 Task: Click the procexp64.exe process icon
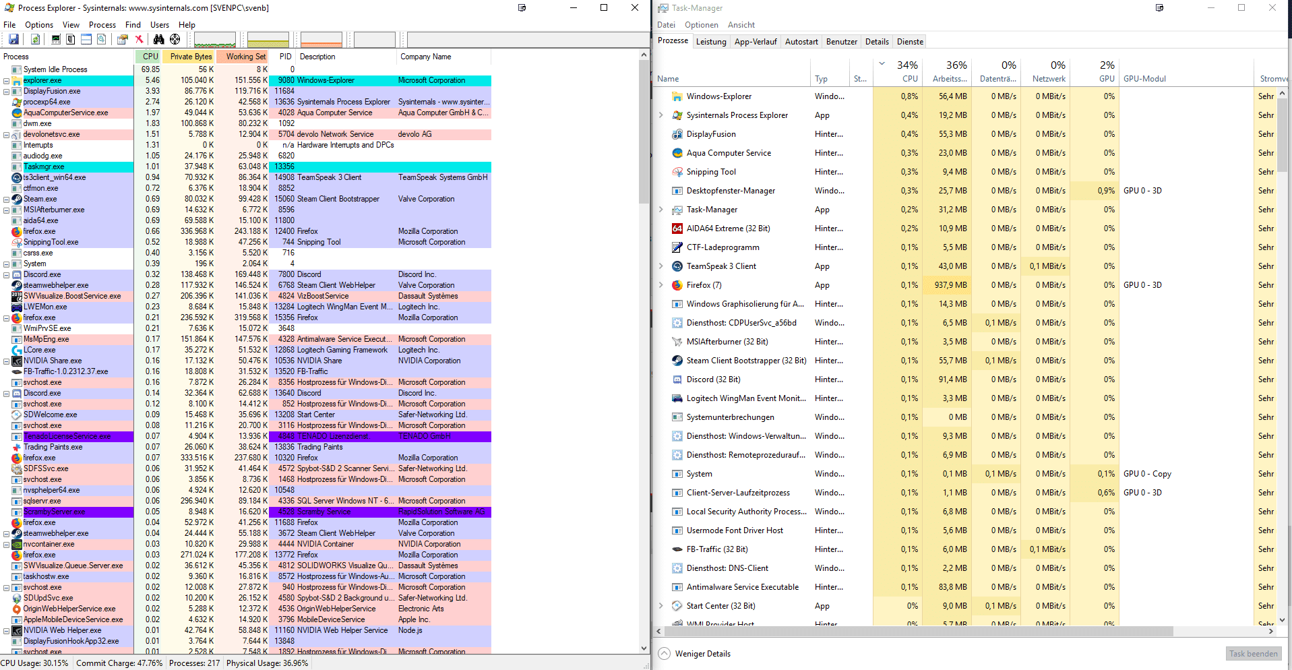coord(17,102)
